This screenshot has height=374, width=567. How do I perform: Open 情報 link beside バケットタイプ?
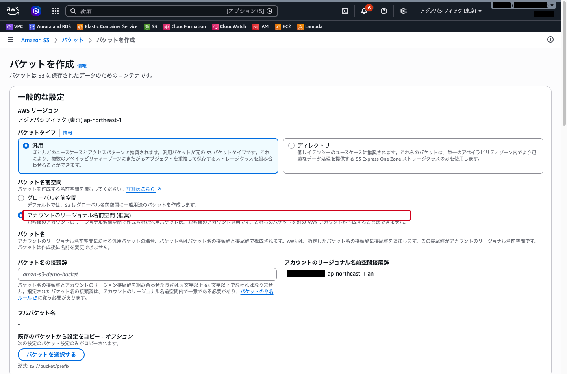coord(68,133)
